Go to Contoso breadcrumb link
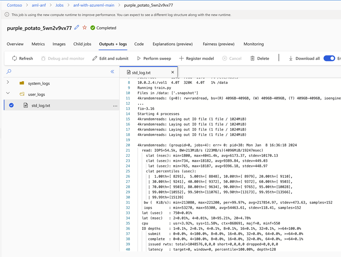Viewport: 341px width, 257px height. 14,5
